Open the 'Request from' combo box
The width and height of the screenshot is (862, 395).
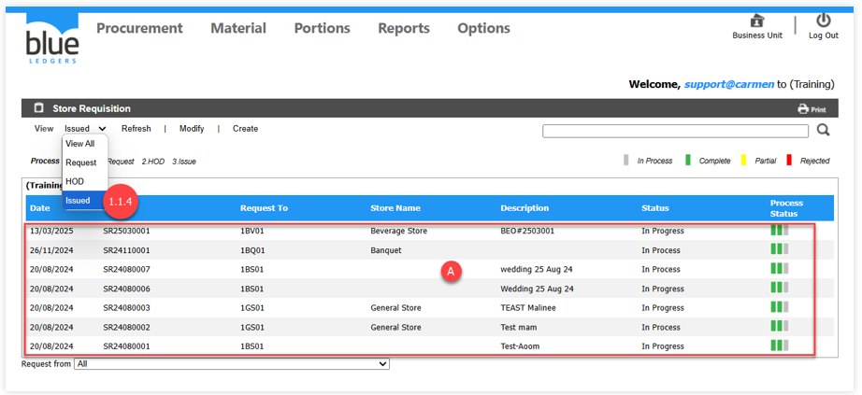[x=231, y=364]
